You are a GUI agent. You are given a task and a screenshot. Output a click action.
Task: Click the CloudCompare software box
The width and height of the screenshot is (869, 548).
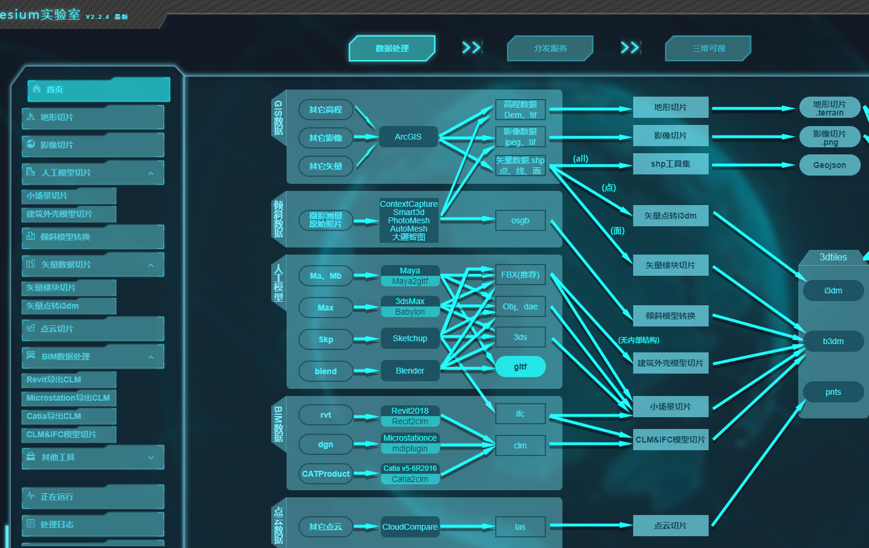[410, 527]
